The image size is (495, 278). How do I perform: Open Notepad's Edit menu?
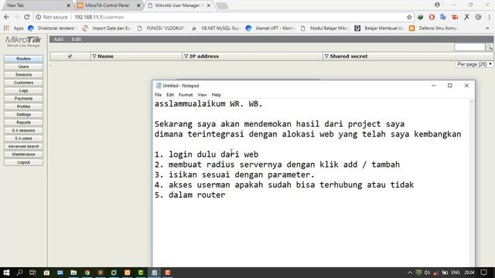170,94
